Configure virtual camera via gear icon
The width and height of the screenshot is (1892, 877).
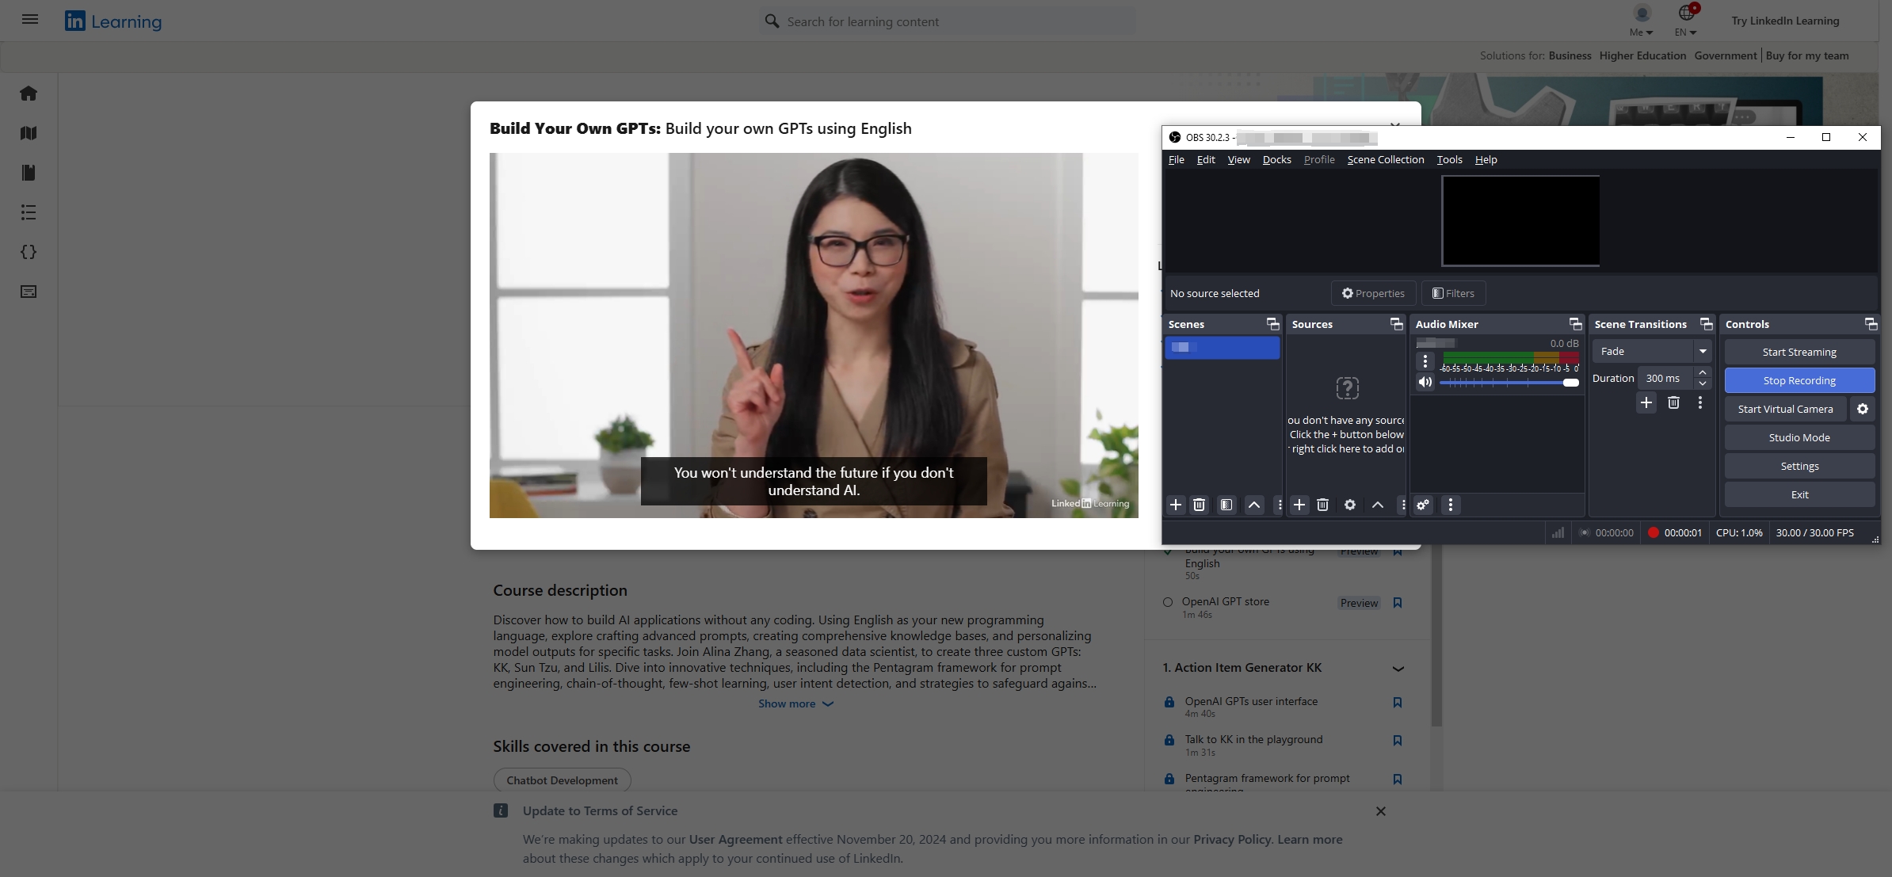coord(1863,409)
